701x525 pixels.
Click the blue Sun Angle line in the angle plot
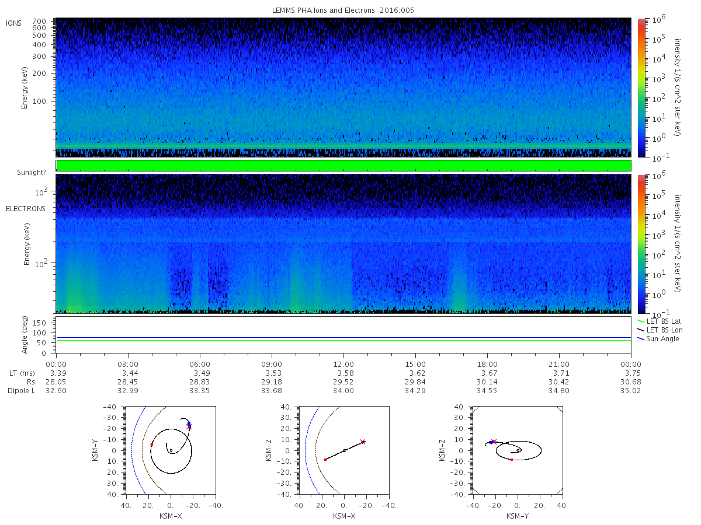click(x=343, y=337)
